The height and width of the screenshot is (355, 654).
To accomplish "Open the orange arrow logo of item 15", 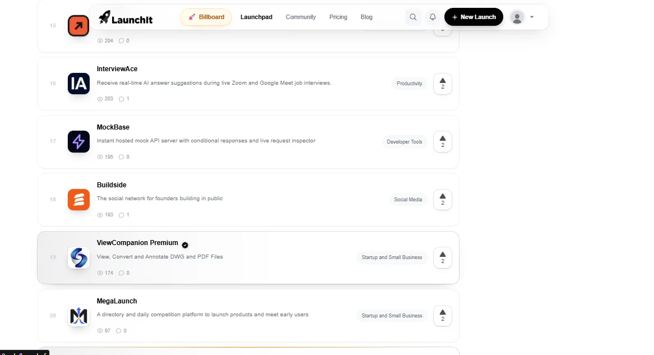I will [78, 25].
